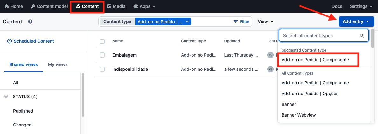
Task: Click the content types list scrollbar
Action: point(372,40)
